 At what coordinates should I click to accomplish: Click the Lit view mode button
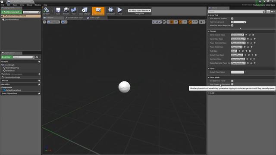point(64,22)
